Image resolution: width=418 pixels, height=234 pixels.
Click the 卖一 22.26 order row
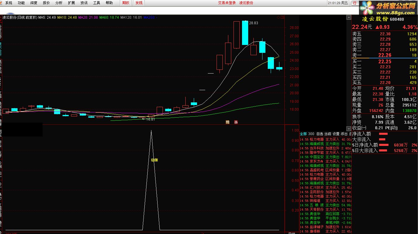385,55
